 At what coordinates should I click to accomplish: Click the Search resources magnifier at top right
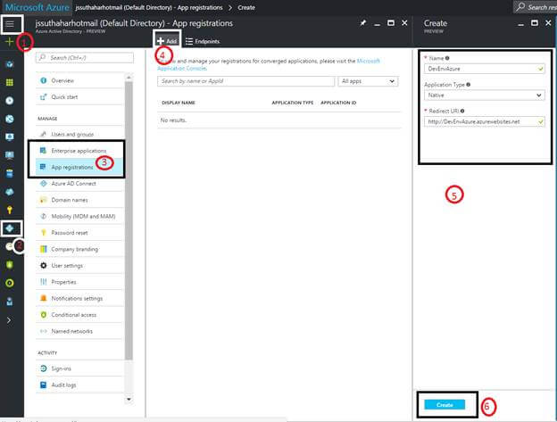coord(520,7)
